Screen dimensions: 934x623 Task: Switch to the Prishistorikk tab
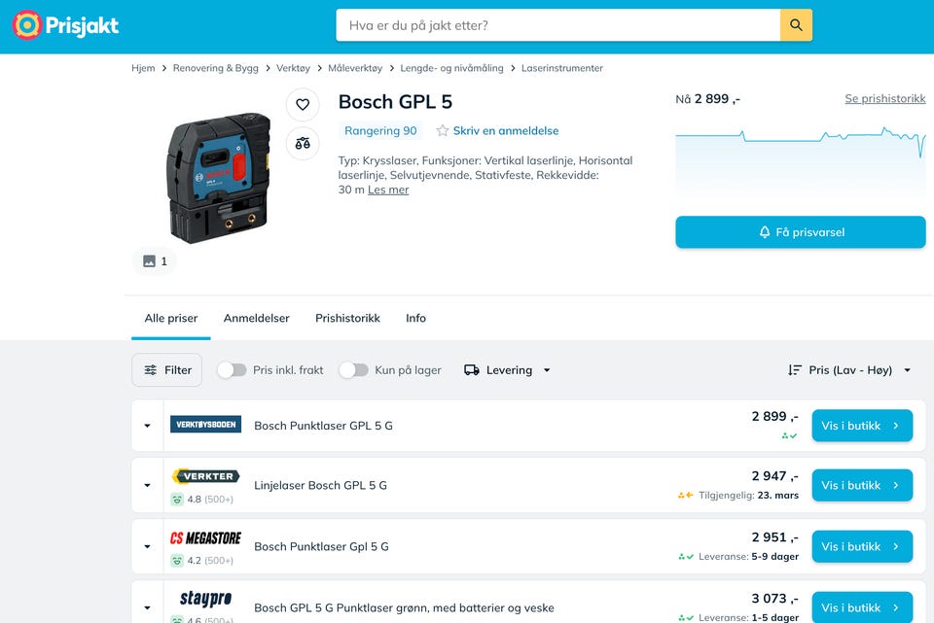coord(347,319)
